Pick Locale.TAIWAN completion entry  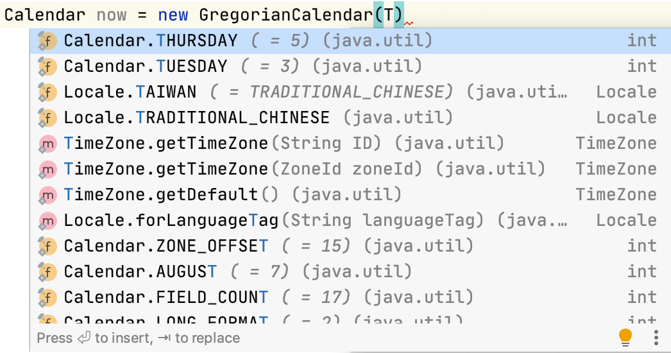pos(130,92)
